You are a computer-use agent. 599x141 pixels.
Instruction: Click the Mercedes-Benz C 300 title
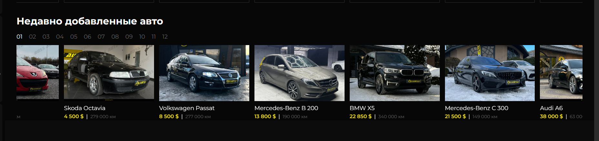[477, 108]
